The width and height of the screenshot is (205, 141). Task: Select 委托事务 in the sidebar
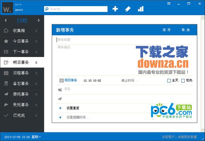point(22,94)
